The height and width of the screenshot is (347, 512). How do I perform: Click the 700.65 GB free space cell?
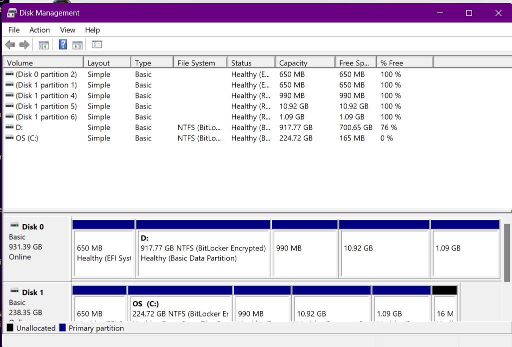click(356, 127)
